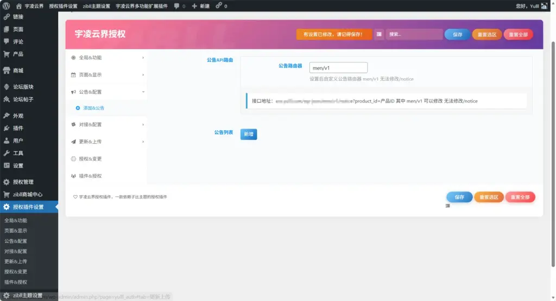The height and width of the screenshot is (301, 556).
Task: Open 授权插件设置 in top admin bar
Action: (x=63, y=6)
